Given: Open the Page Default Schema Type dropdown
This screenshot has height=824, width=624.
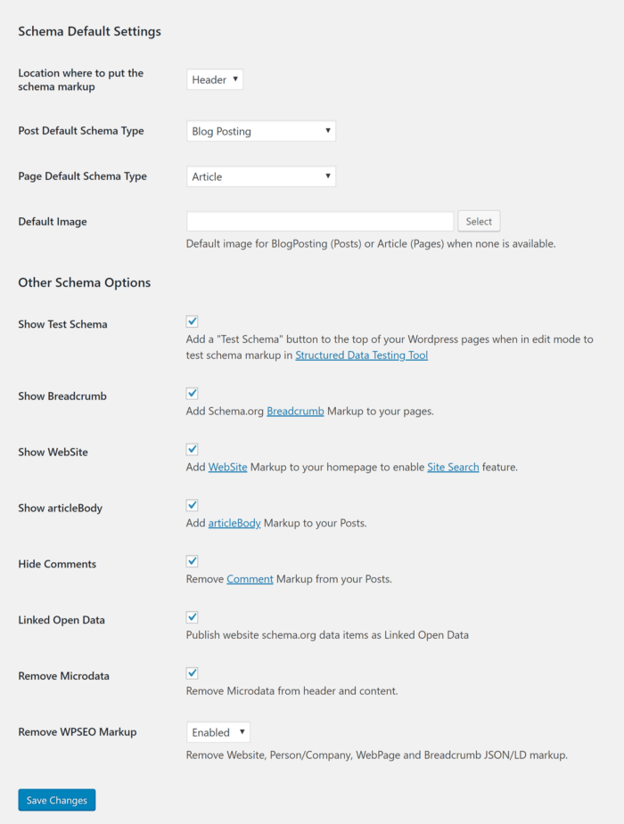Looking at the screenshot, I should point(260,175).
